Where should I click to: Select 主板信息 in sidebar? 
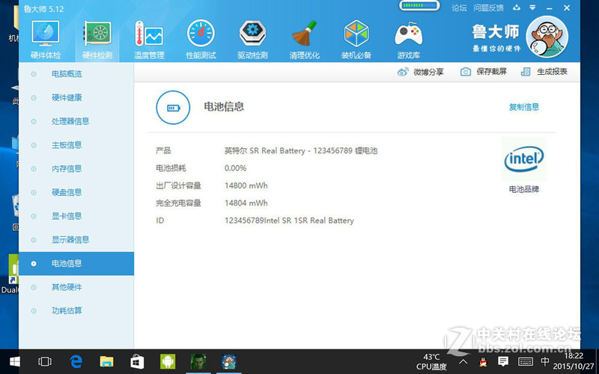(76, 145)
